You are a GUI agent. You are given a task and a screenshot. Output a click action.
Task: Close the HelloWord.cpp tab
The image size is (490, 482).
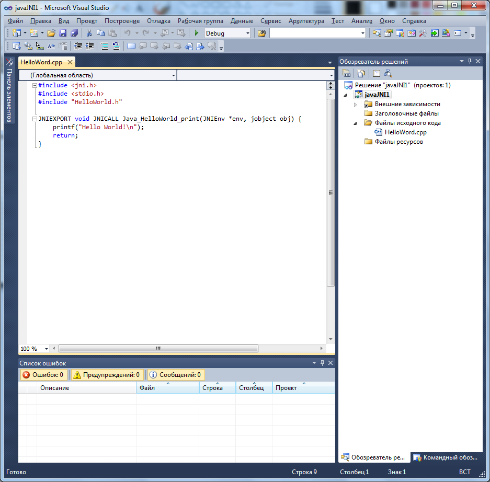click(x=70, y=62)
